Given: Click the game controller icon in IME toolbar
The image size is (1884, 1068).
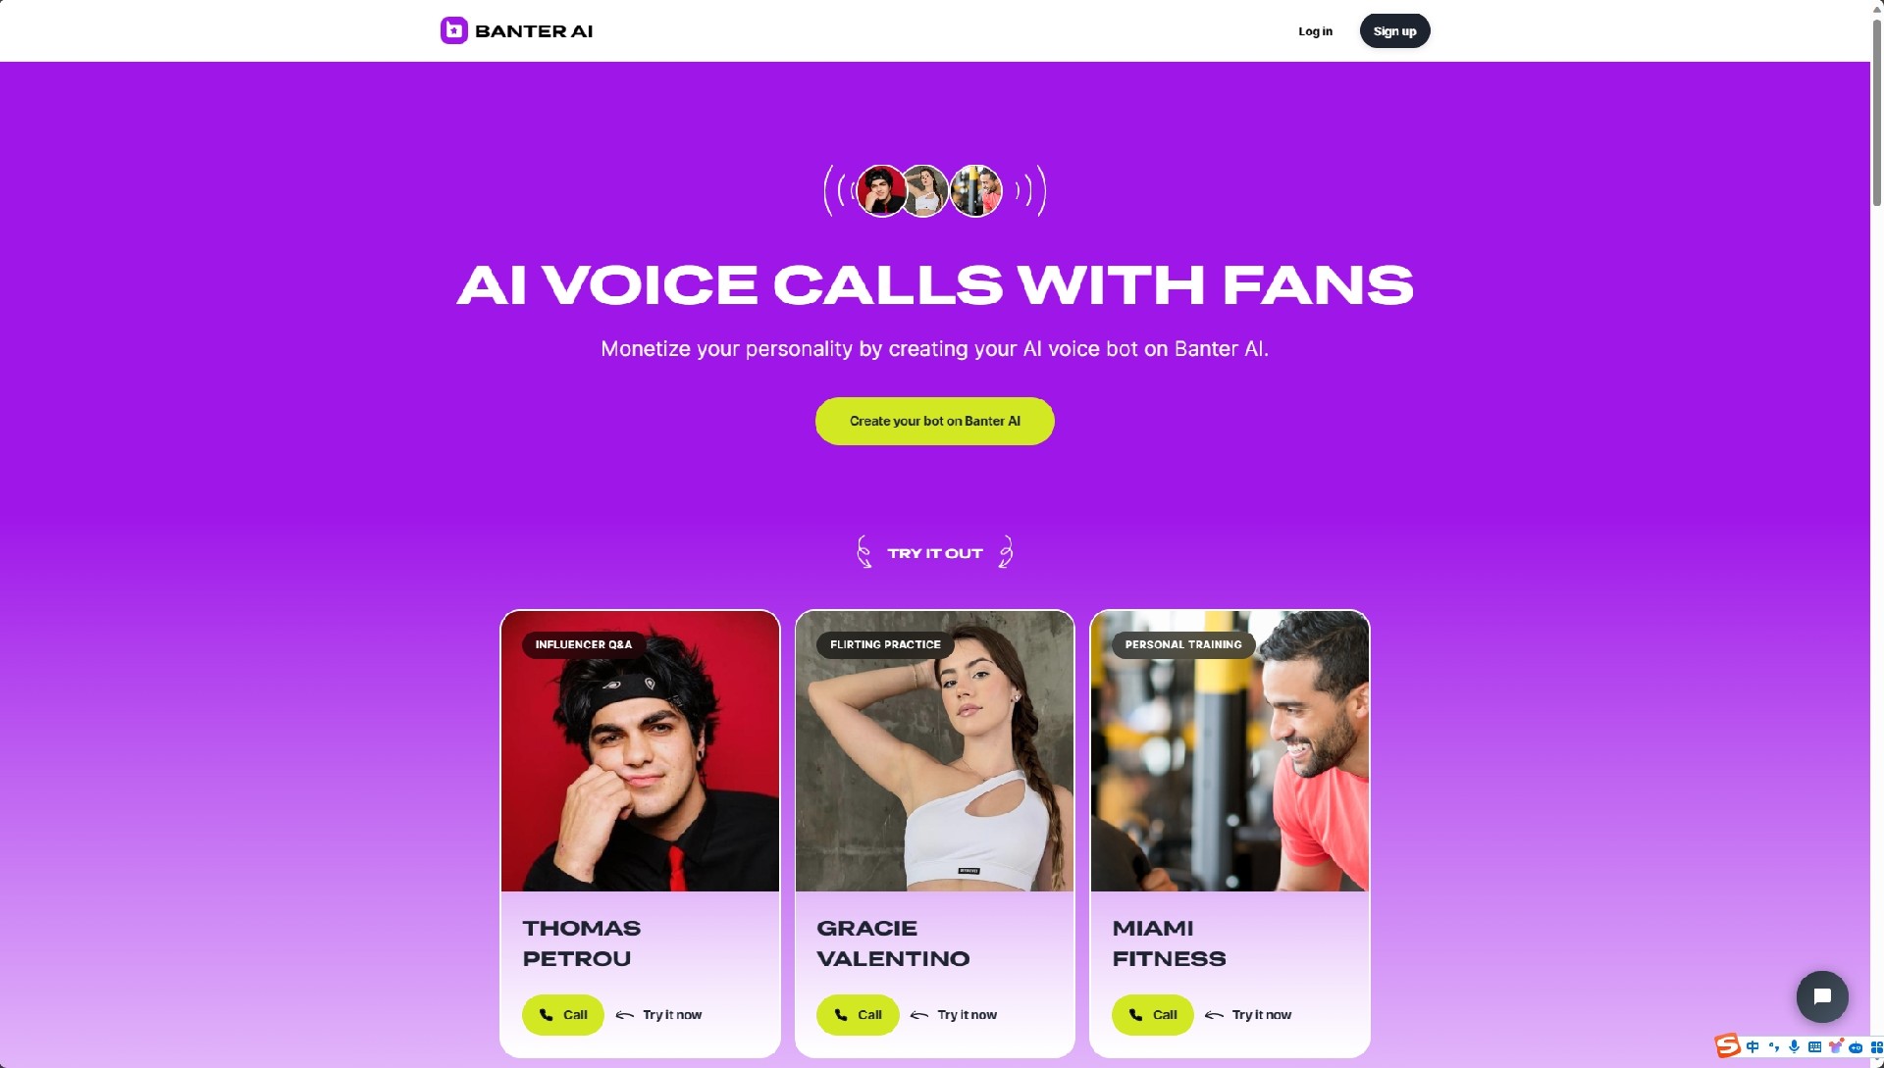Looking at the screenshot, I should tap(1856, 1047).
